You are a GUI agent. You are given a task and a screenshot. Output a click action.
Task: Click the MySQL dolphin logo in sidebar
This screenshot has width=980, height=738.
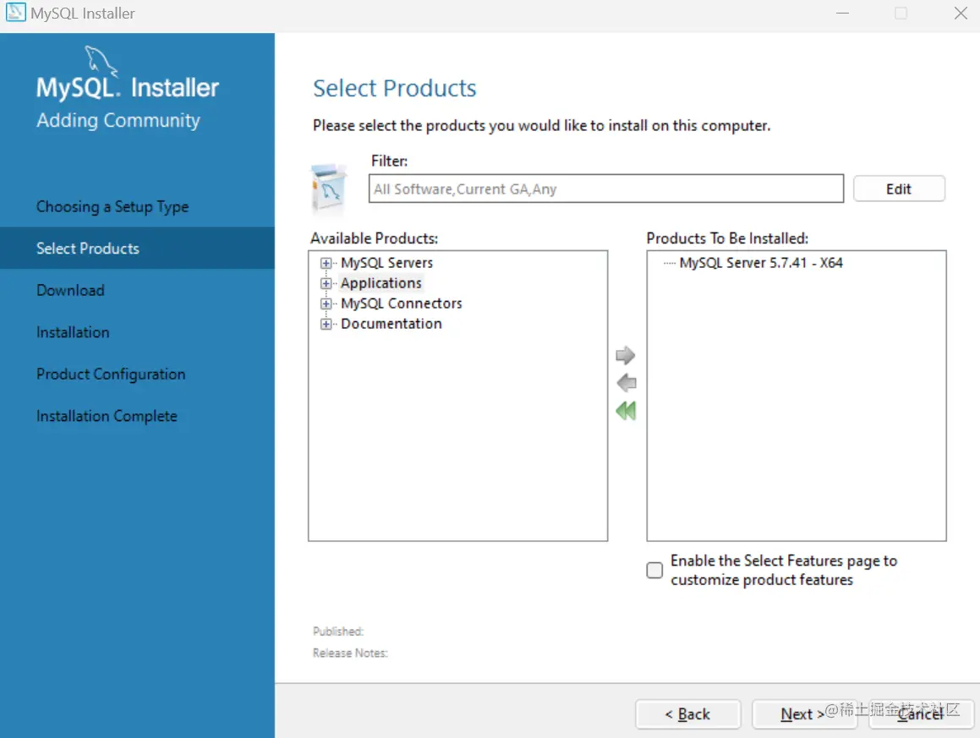pos(101,61)
